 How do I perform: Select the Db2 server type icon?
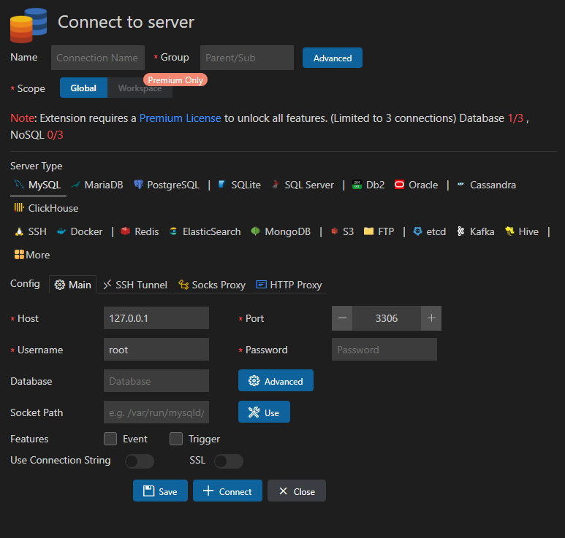(x=357, y=185)
